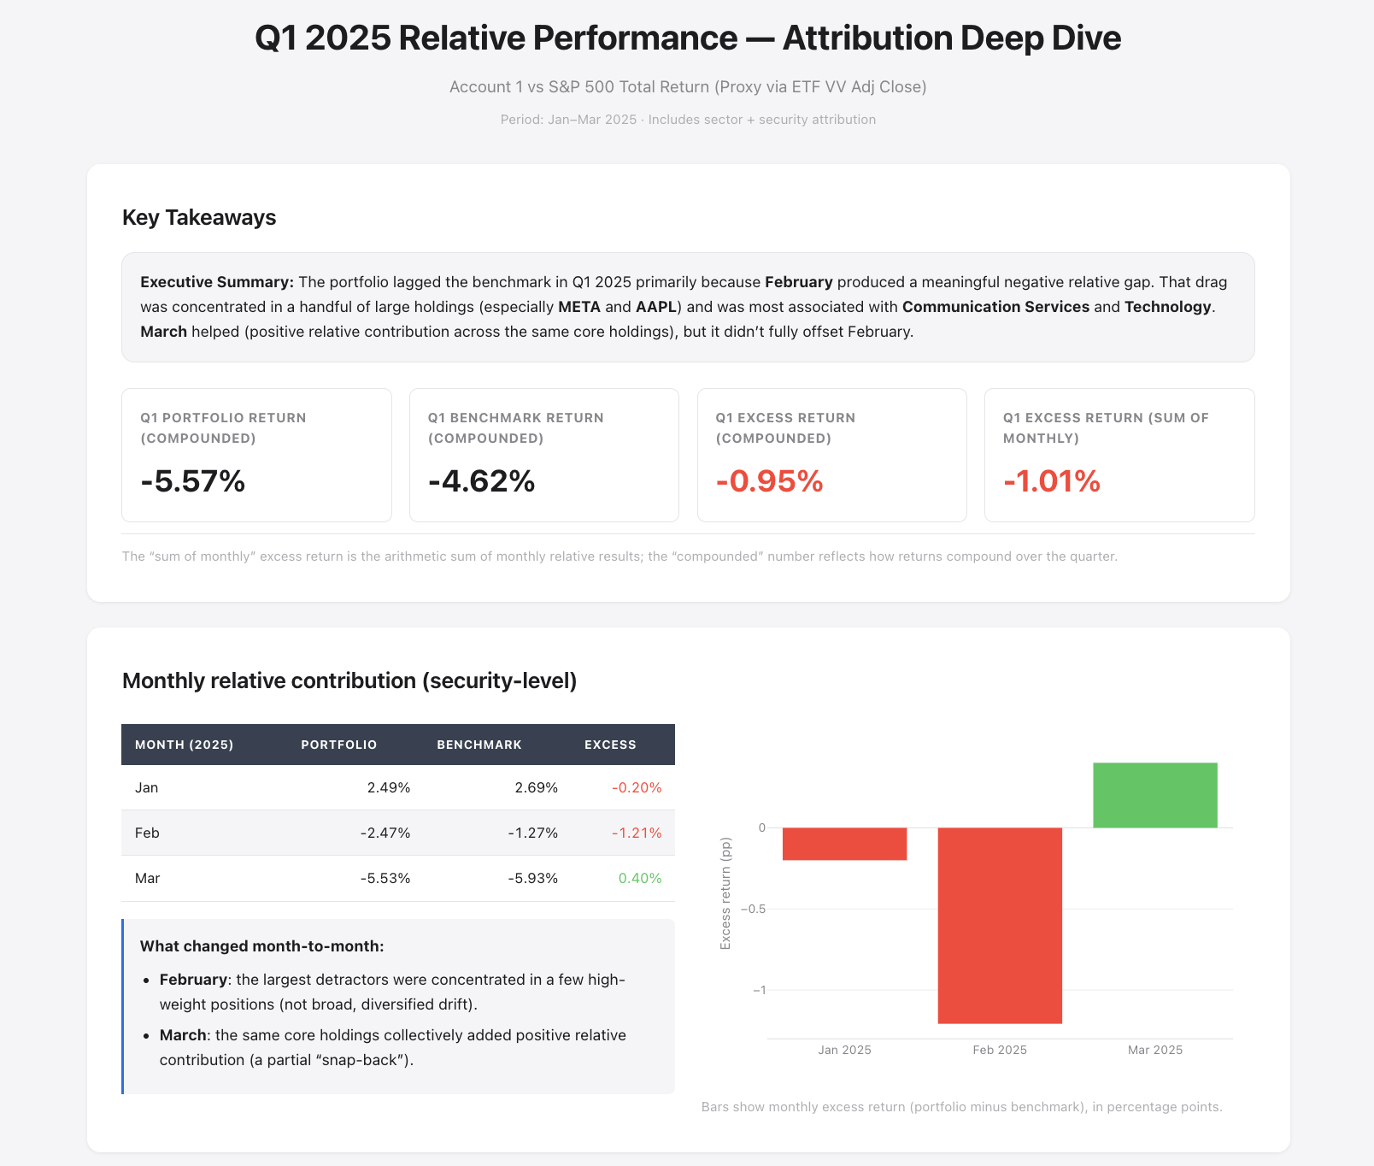This screenshot has height=1166, width=1374.
Task: Click the Feb excess value -1.21%
Action: click(637, 833)
